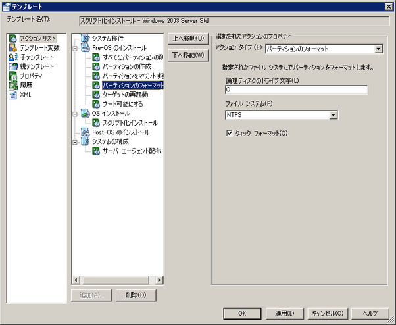Click the XML icon in sidebar
This screenshot has height=325, width=396.
[13, 95]
